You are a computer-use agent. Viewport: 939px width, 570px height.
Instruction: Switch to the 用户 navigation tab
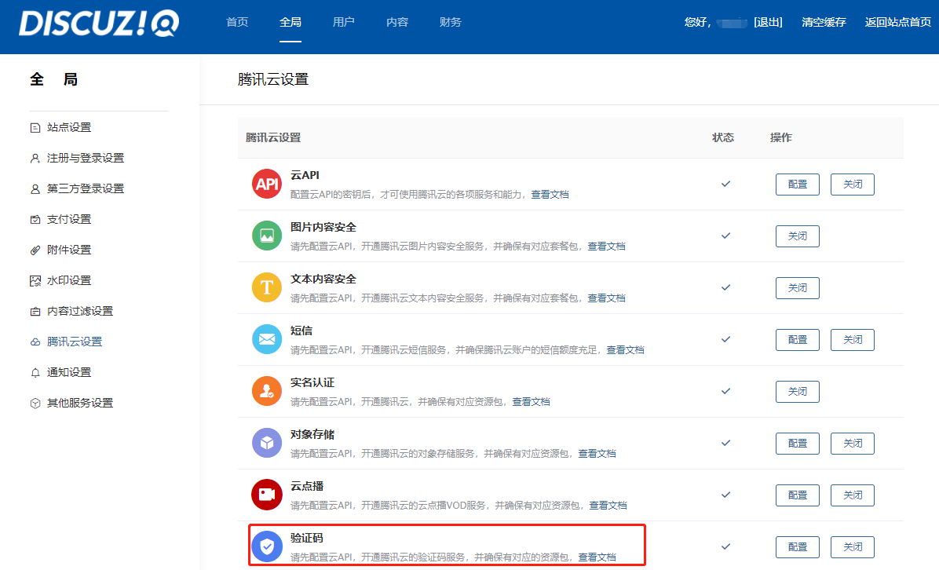point(344,22)
